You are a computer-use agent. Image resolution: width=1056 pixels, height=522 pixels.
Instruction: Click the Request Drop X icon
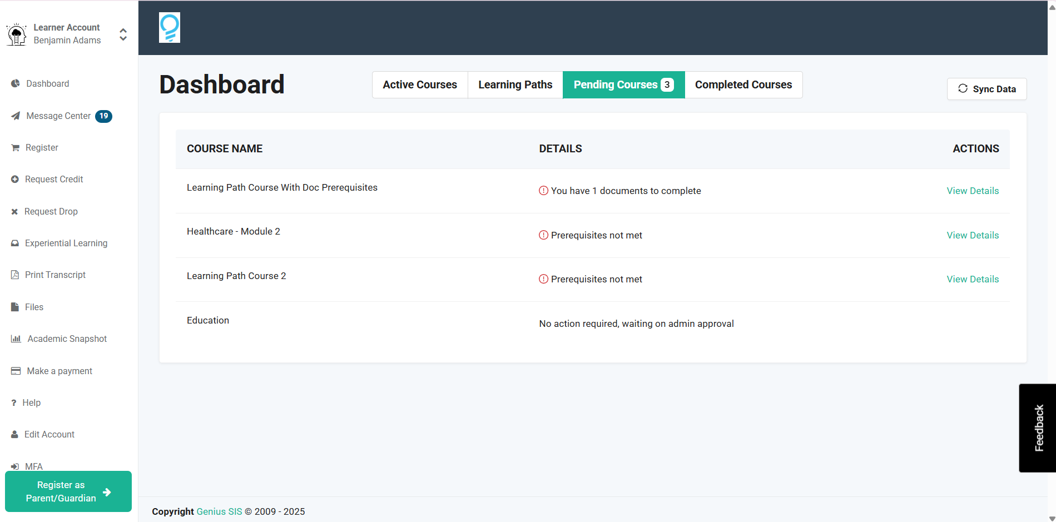coord(14,211)
